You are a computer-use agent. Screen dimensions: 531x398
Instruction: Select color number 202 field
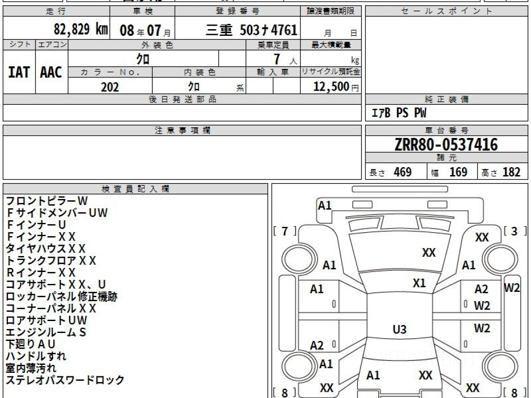coord(110,87)
